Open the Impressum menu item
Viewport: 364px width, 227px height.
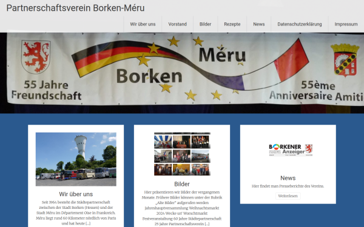click(x=346, y=24)
